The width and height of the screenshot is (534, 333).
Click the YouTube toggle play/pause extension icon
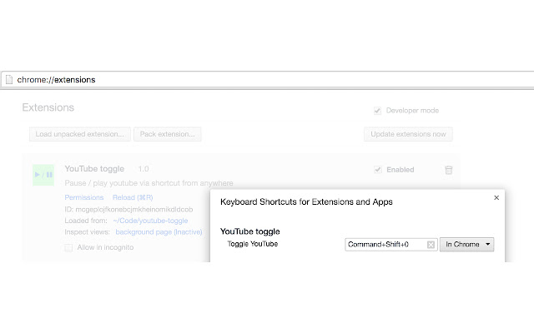tap(43, 175)
